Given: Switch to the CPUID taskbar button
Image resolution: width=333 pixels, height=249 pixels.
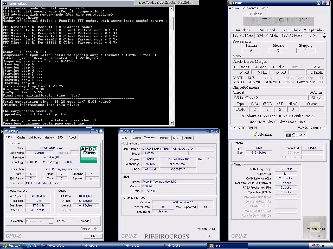Looking at the screenshot, I should click(227, 246).
